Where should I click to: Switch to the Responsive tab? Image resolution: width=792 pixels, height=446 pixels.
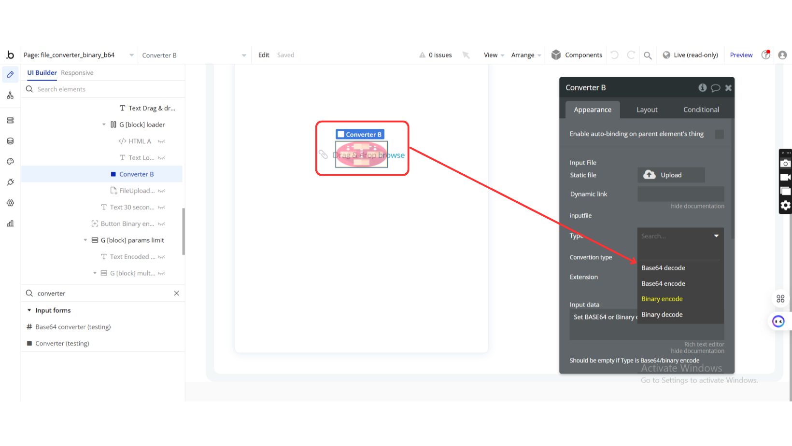click(77, 73)
